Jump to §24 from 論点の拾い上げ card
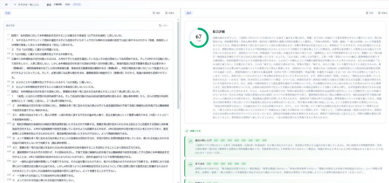Image resolution: width=389 pixels, height=183 pixels. tap(237, 140)
